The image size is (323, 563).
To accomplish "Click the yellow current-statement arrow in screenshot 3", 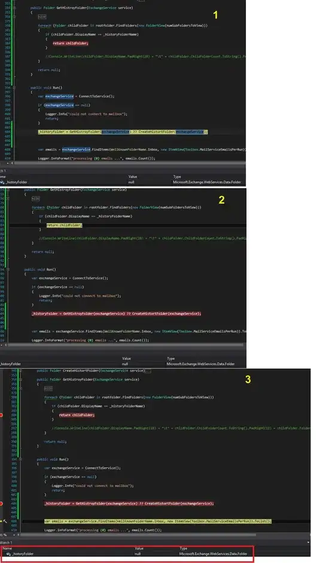I will tap(1, 521).
